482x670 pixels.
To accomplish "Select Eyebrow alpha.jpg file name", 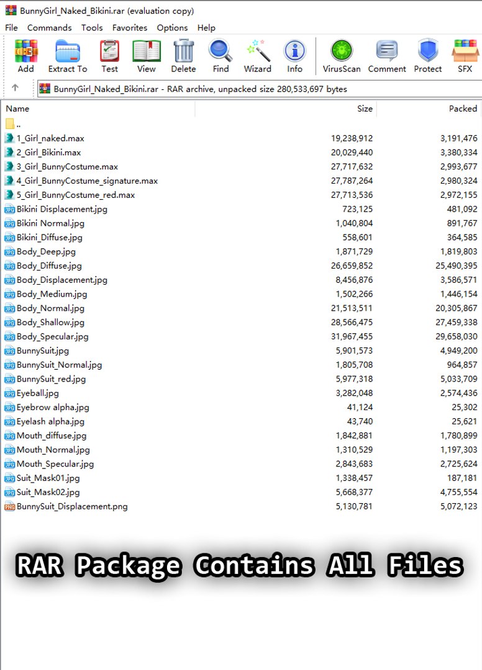I will click(53, 407).
